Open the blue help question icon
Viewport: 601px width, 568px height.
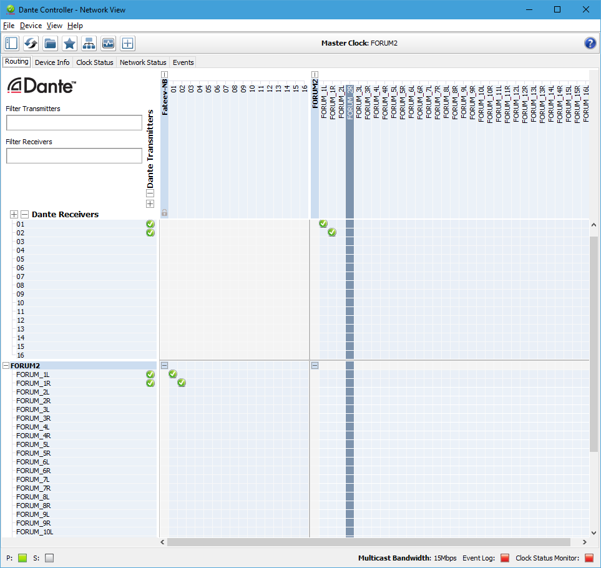[x=590, y=43]
